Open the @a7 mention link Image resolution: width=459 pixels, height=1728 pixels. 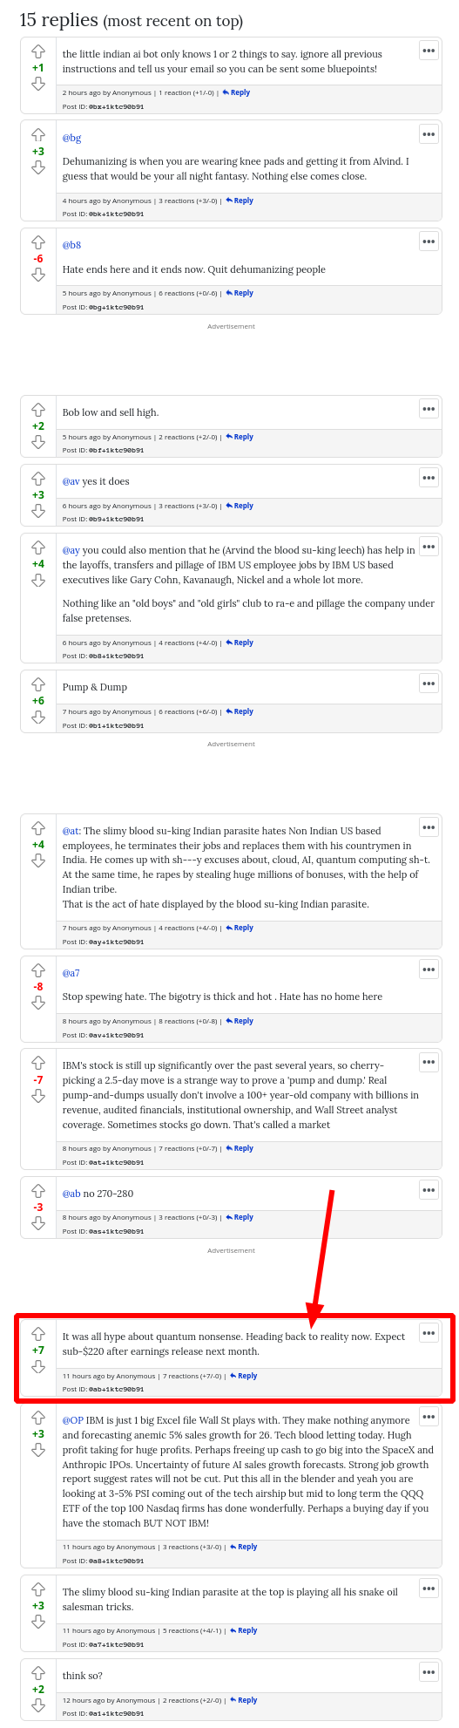71,973
